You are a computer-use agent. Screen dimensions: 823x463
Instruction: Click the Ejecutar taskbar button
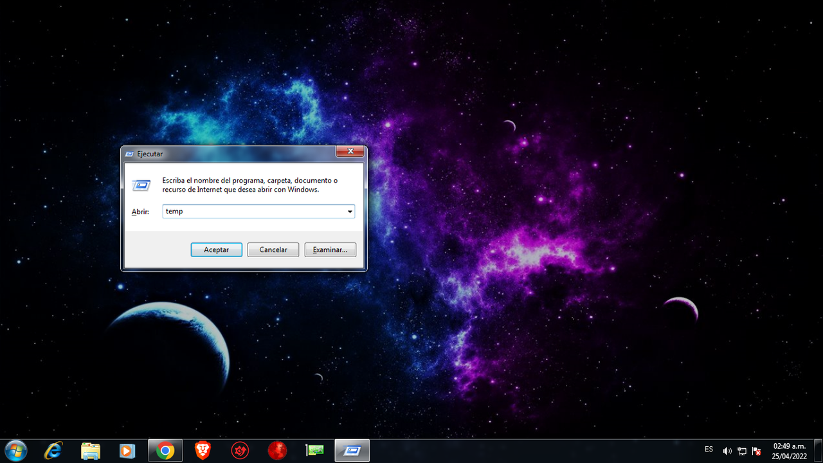pos(352,451)
